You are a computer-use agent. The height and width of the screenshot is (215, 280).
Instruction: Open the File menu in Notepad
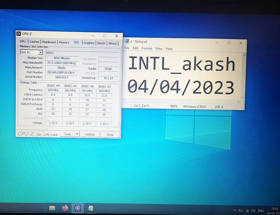pos(127,49)
